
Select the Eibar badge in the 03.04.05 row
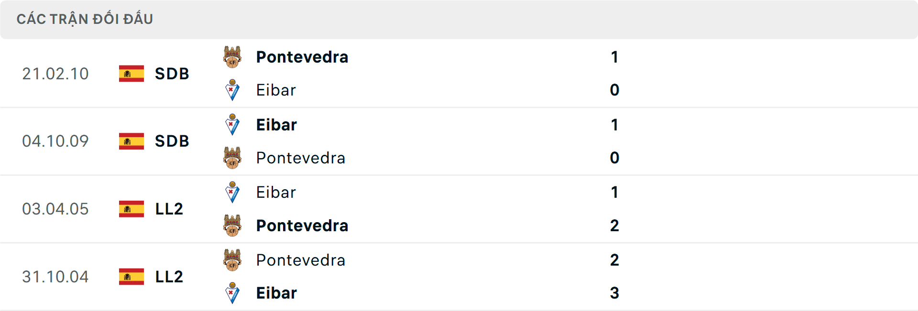click(x=233, y=192)
